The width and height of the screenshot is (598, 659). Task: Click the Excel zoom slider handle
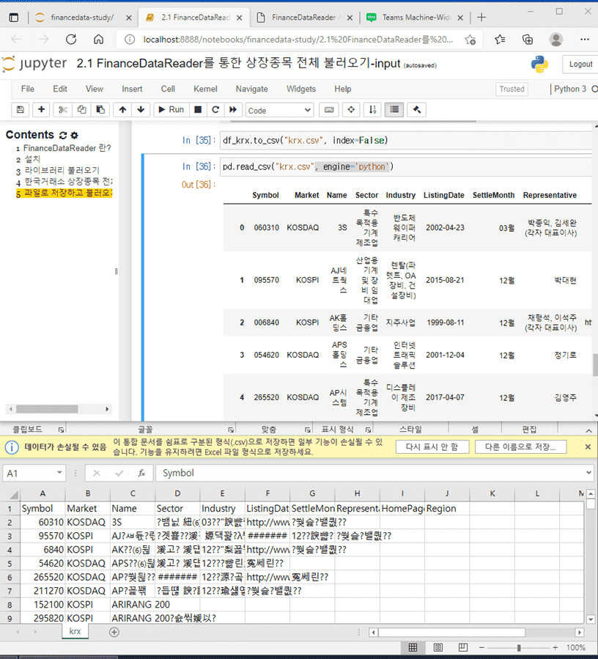click(x=519, y=648)
